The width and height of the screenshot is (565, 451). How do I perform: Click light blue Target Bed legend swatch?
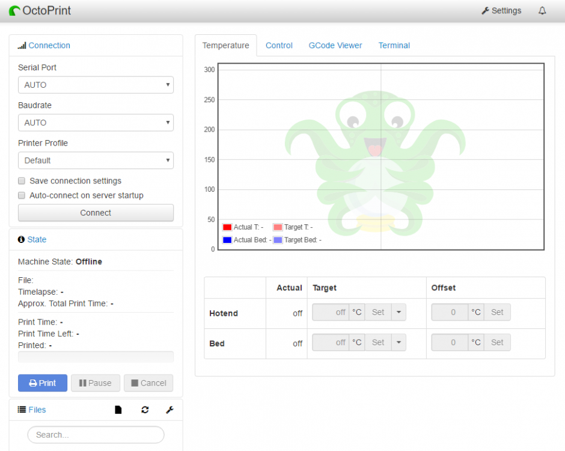[x=278, y=240]
